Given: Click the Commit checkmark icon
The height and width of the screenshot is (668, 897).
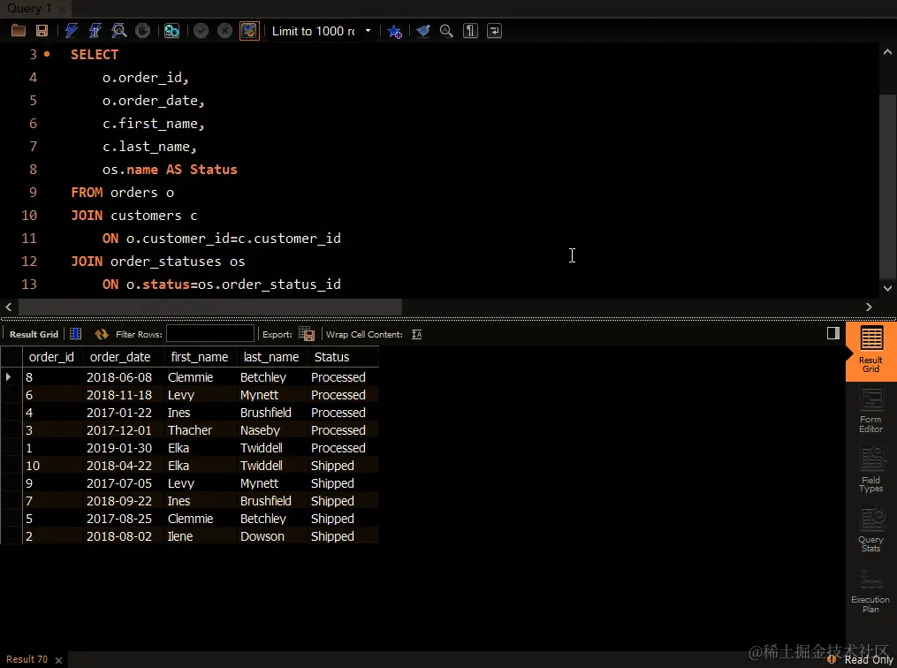Looking at the screenshot, I should [x=201, y=31].
